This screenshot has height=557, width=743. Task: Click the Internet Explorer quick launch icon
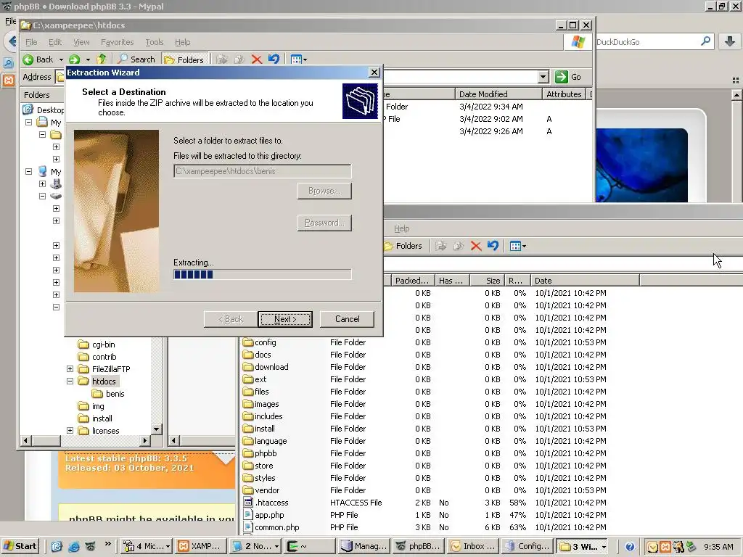pyautogui.click(x=74, y=546)
